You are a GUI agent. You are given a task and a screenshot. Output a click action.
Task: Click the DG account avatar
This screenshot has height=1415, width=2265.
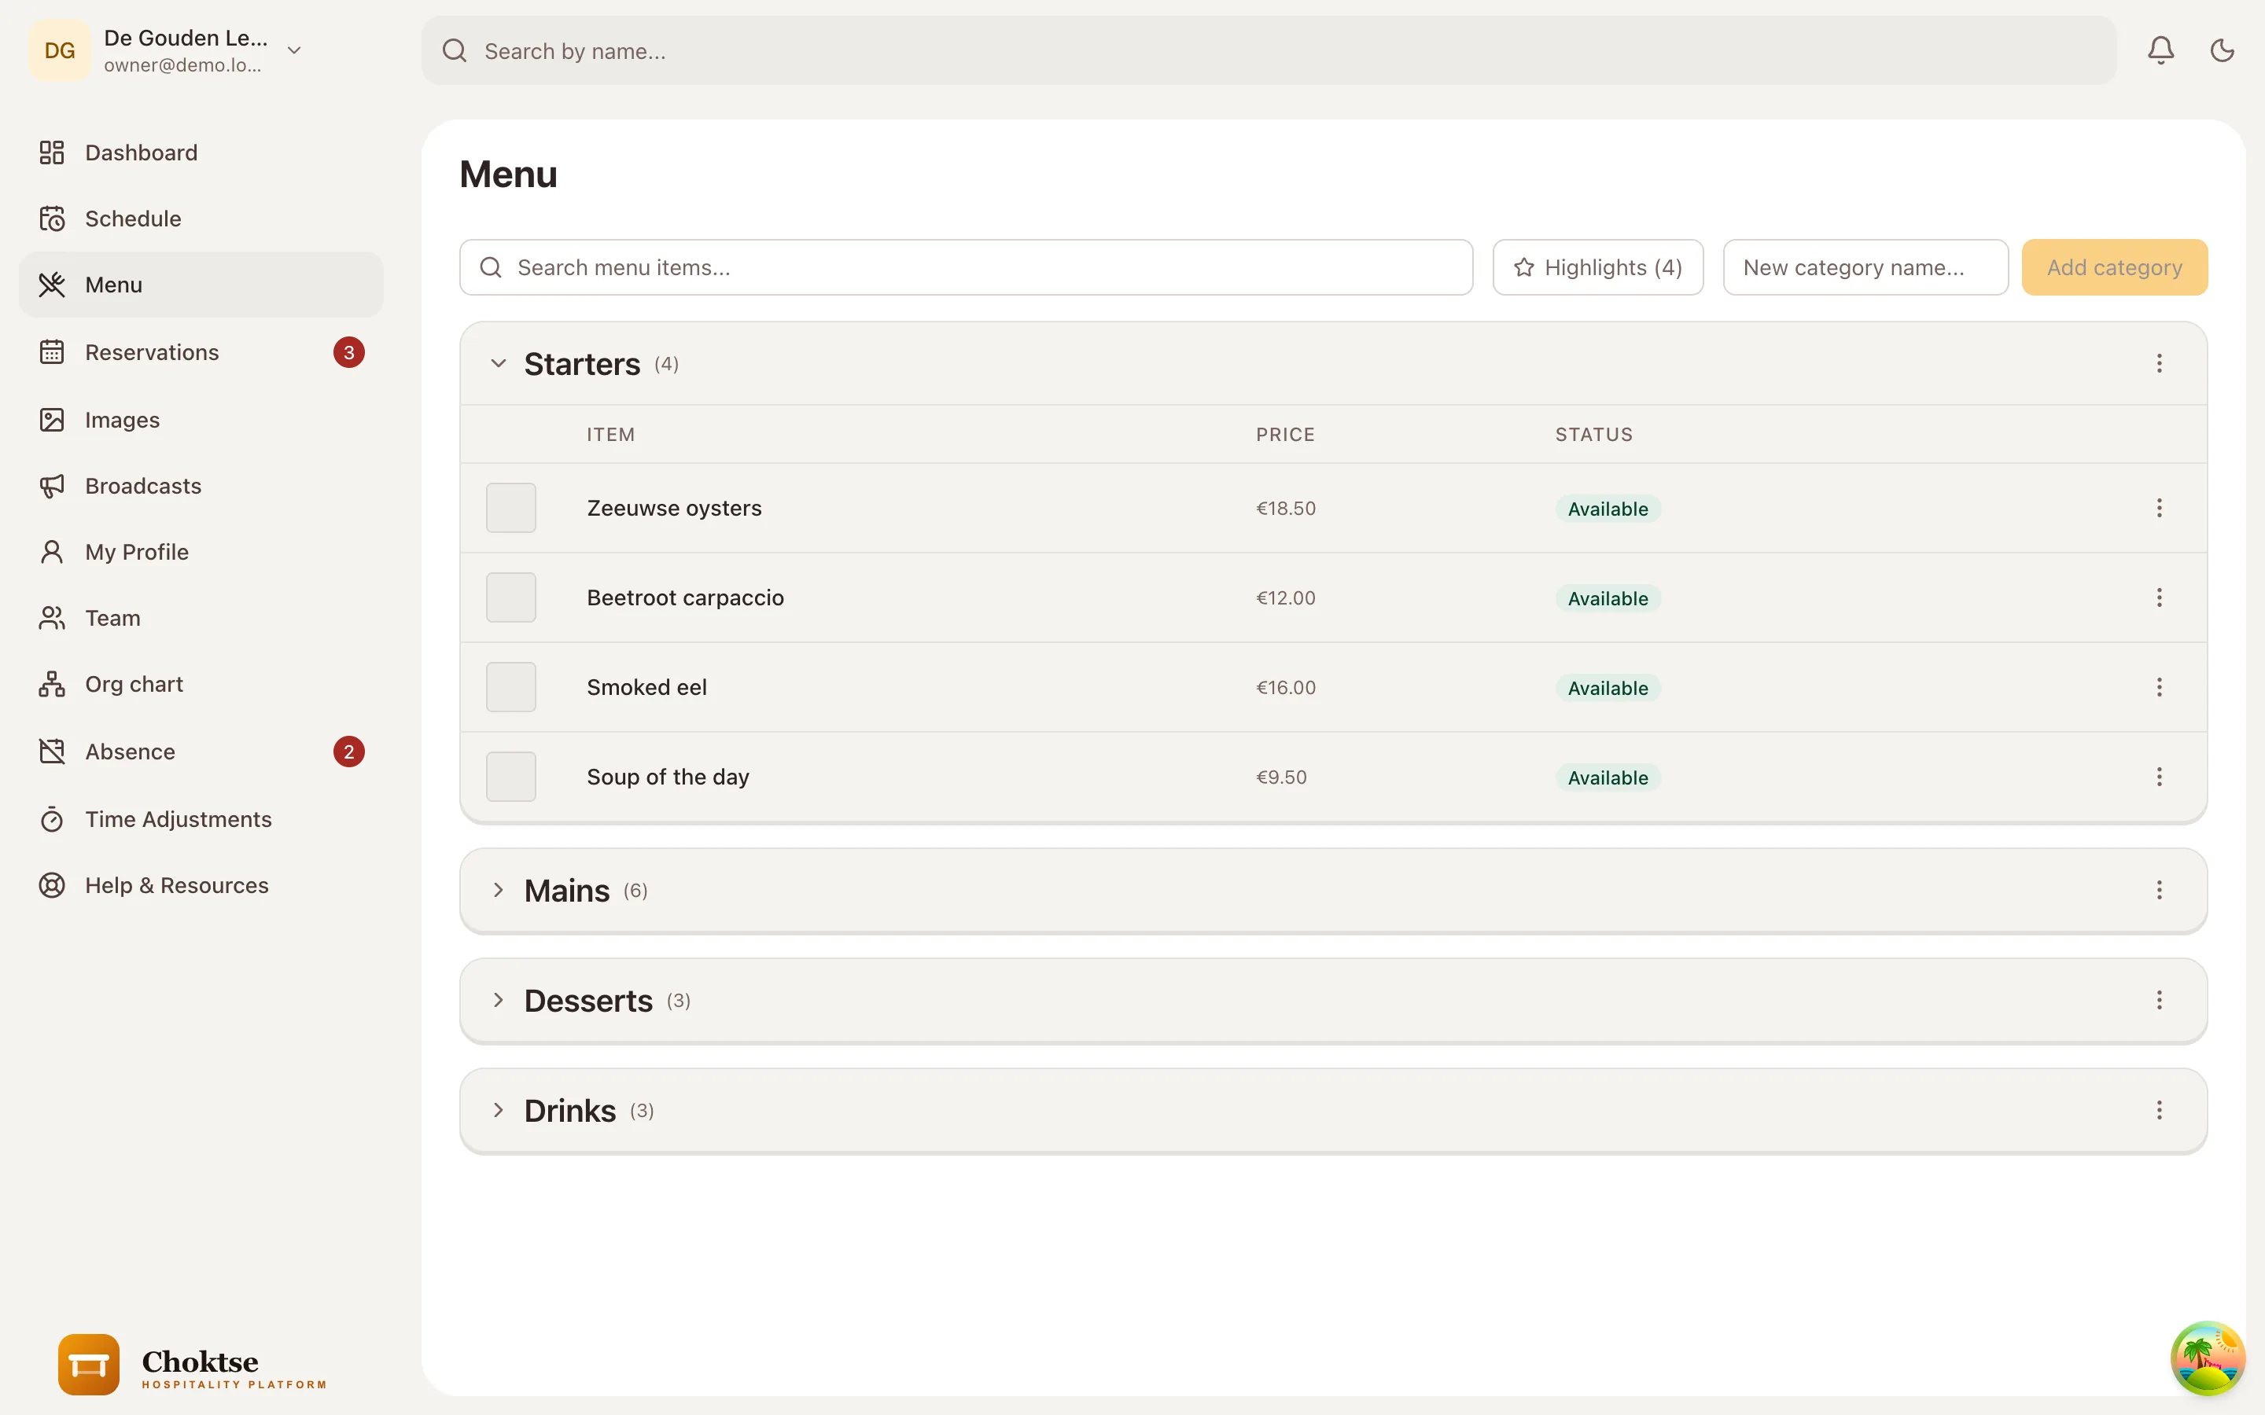pos(60,50)
